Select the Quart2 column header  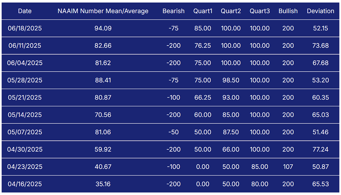coord(231,11)
